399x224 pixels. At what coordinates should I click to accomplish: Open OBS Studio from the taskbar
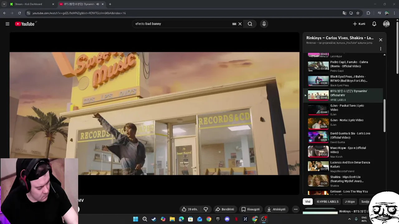click(x=264, y=219)
